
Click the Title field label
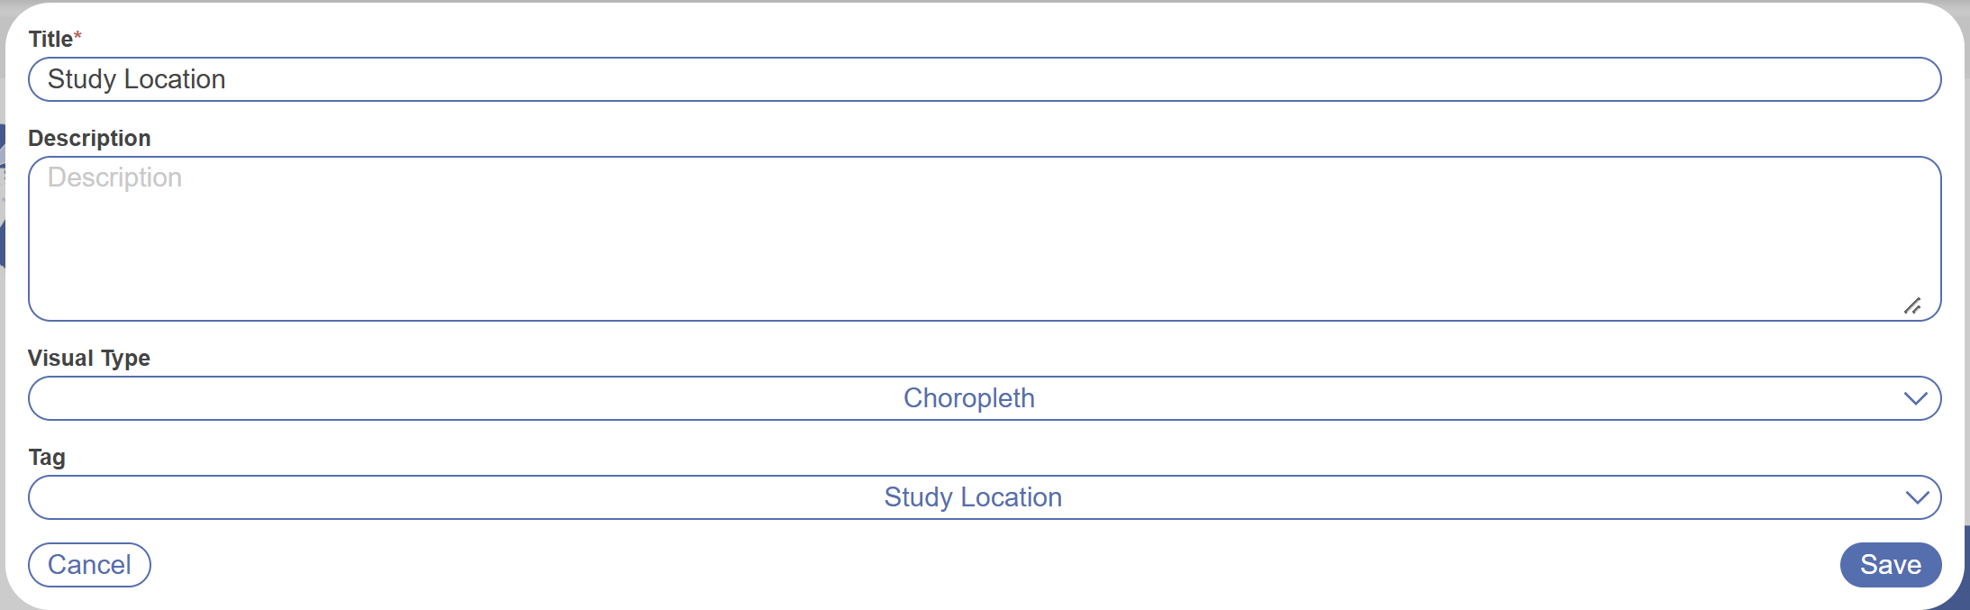[50, 39]
